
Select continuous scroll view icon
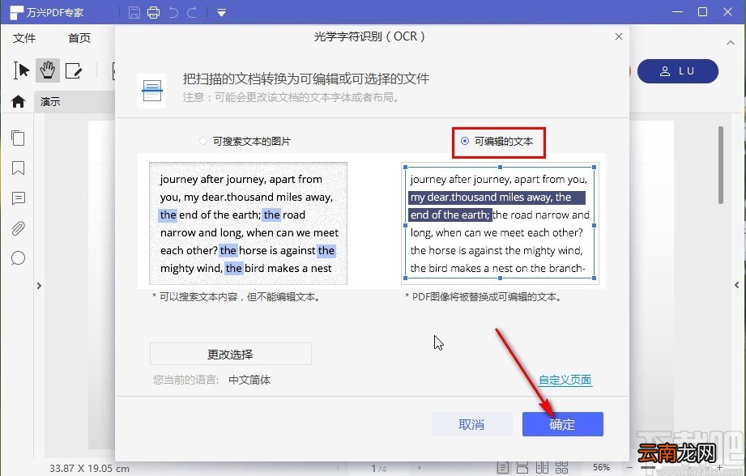[x=522, y=468]
